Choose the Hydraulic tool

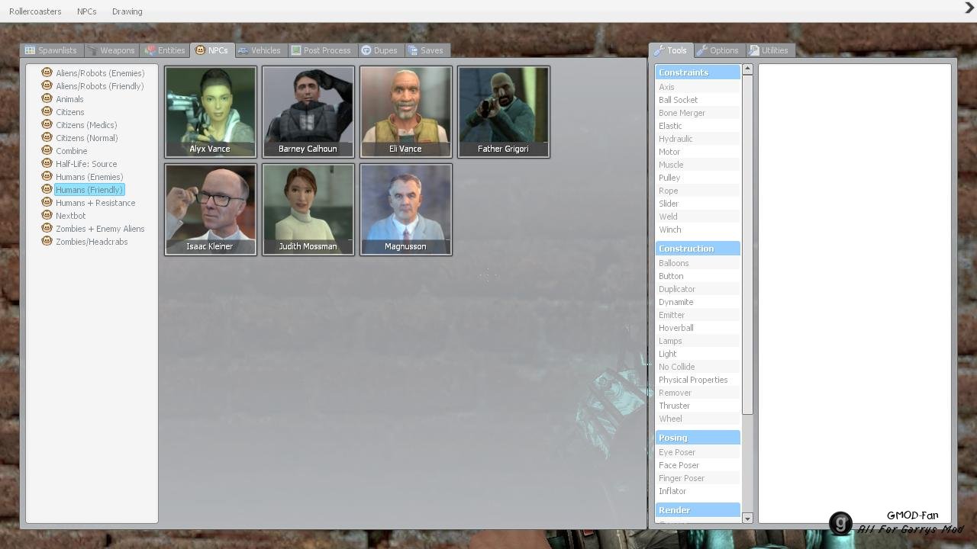point(698,139)
